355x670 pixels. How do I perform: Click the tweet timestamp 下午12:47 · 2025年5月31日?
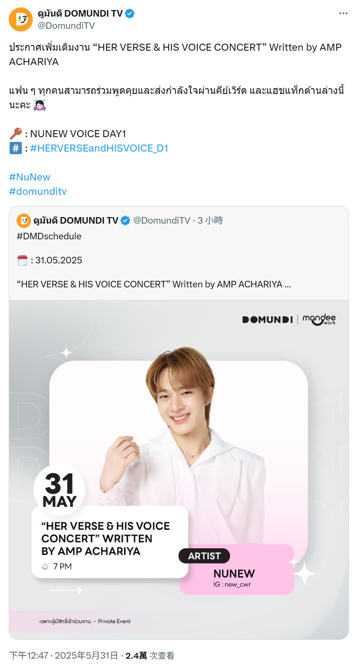[x=64, y=655]
